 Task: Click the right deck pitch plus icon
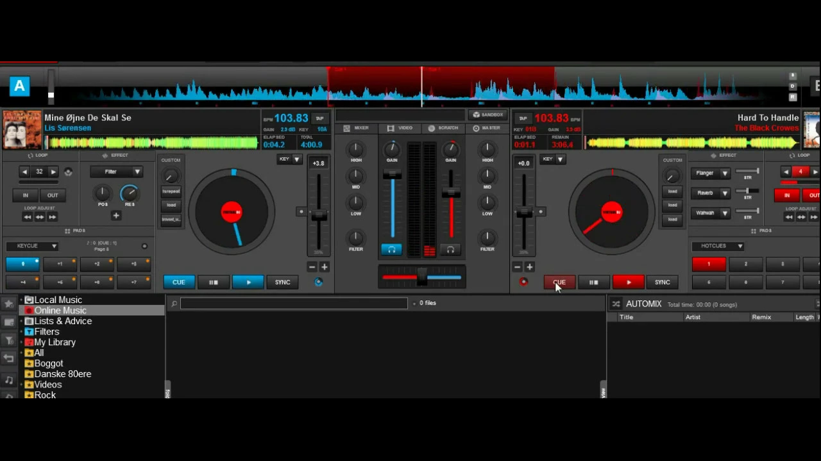[x=530, y=267]
